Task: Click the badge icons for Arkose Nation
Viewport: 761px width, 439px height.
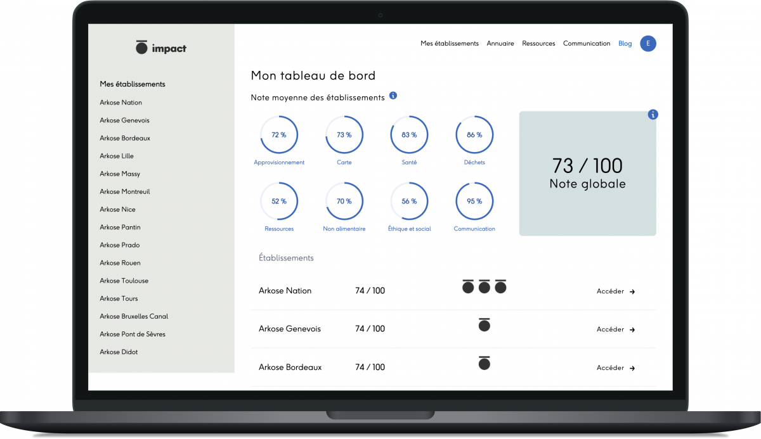Action: tap(485, 286)
